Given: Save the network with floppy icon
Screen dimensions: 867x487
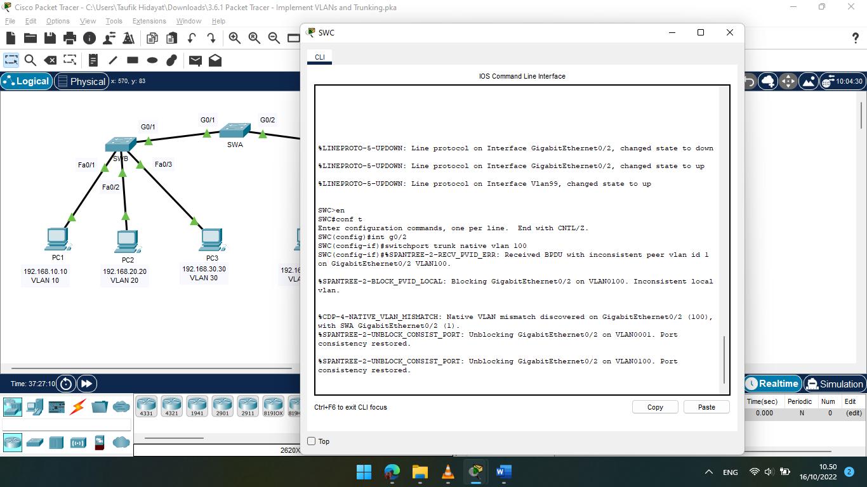Looking at the screenshot, I should click(x=50, y=38).
